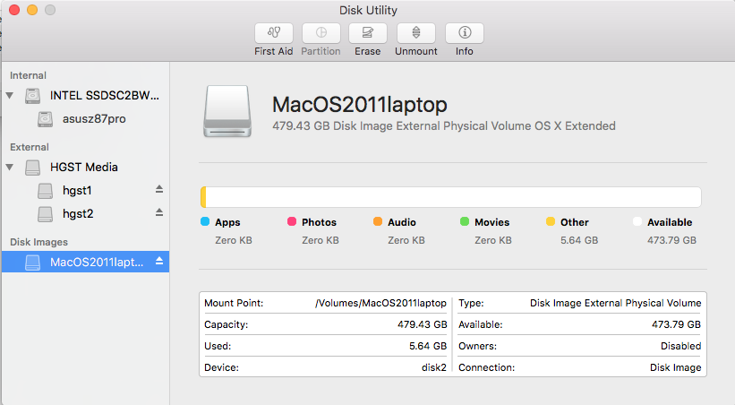
Task: Minimize the Disk Utility window
Action: (x=32, y=10)
